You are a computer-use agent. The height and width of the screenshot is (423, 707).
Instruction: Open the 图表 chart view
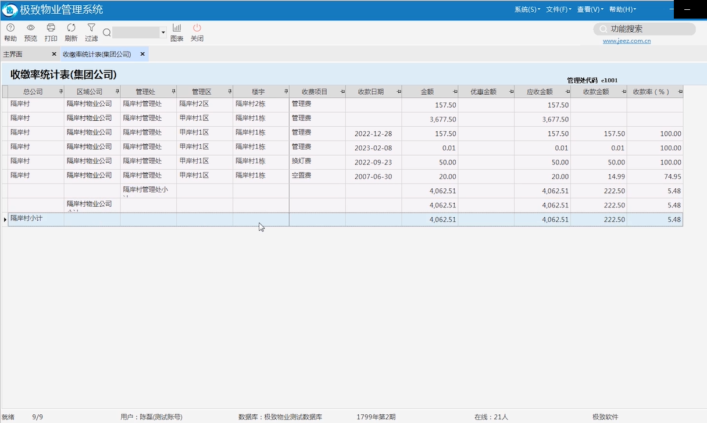tap(177, 33)
